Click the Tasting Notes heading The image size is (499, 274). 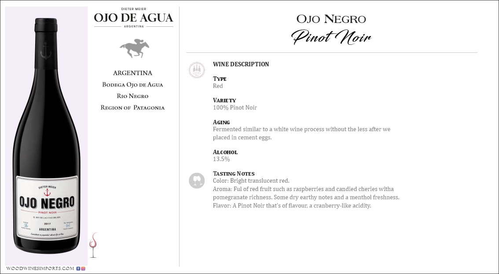click(234, 173)
